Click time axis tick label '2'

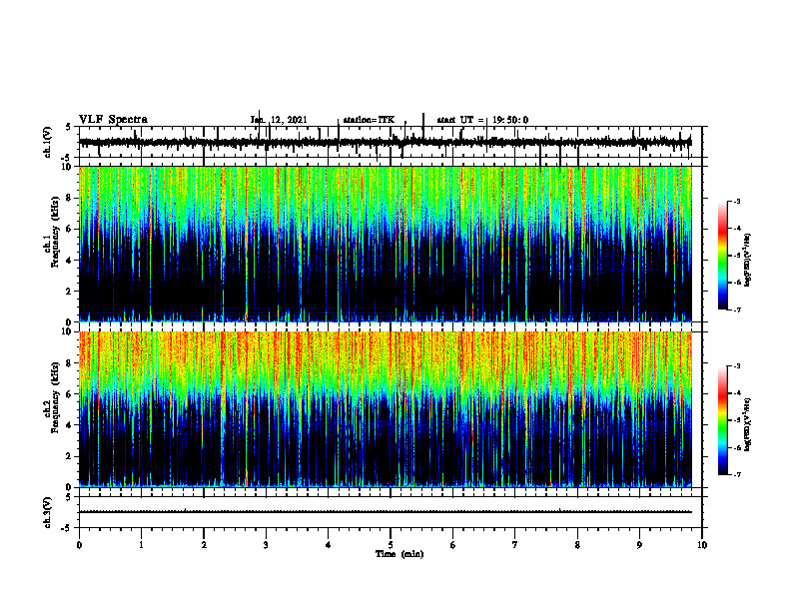click(x=204, y=545)
